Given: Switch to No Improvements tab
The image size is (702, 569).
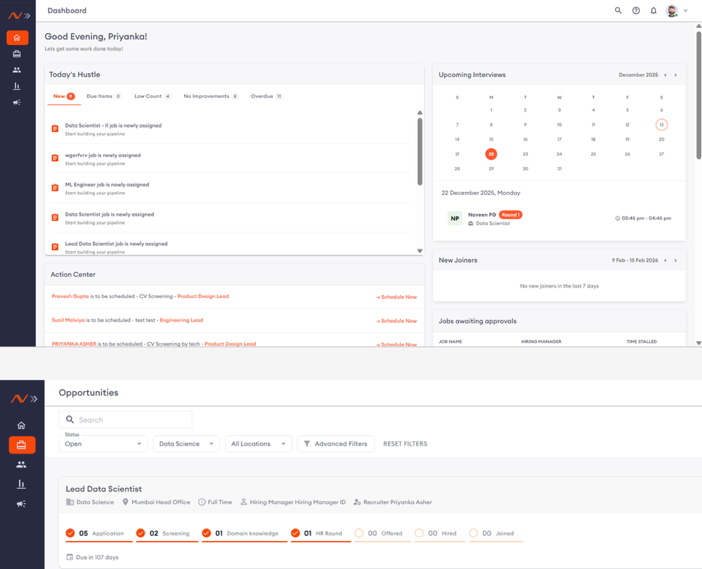Looking at the screenshot, I should point(211,96).
